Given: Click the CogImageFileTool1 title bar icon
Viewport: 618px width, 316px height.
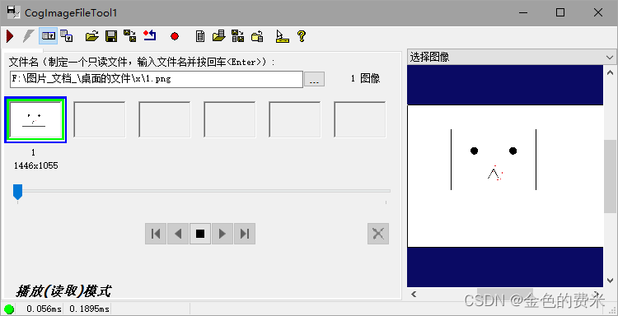Looking at the screenshot, I should [x=13, y=12].
